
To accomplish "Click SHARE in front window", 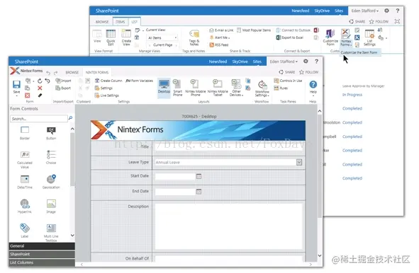I will click(x=287, y=72).
